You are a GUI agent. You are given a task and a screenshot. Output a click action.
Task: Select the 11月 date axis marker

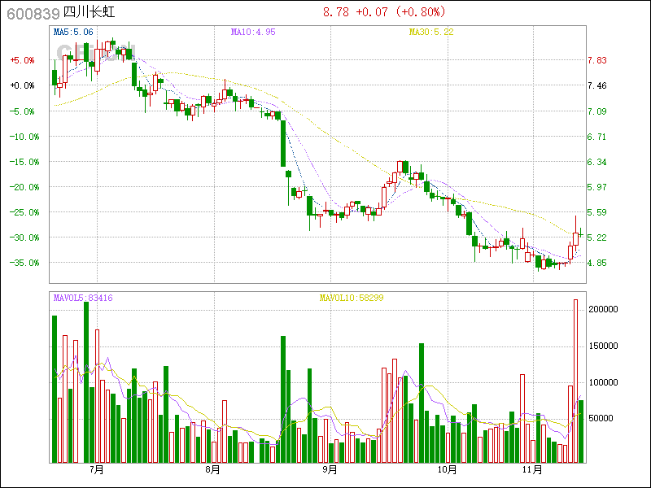531,469
